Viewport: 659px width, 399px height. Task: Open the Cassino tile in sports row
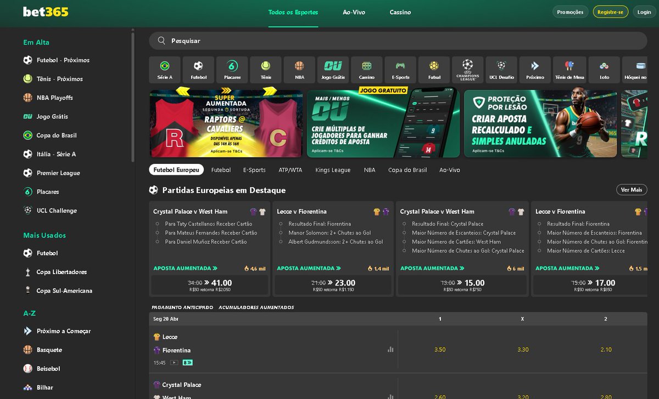367,70
